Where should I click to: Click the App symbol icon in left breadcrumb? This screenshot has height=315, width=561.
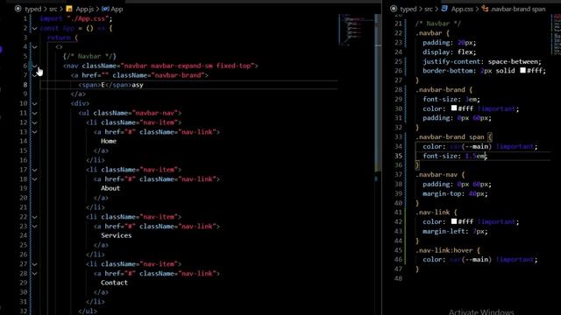coord(105,9)
